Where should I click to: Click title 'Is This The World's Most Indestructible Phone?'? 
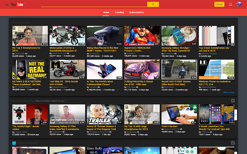coord(100,83)
